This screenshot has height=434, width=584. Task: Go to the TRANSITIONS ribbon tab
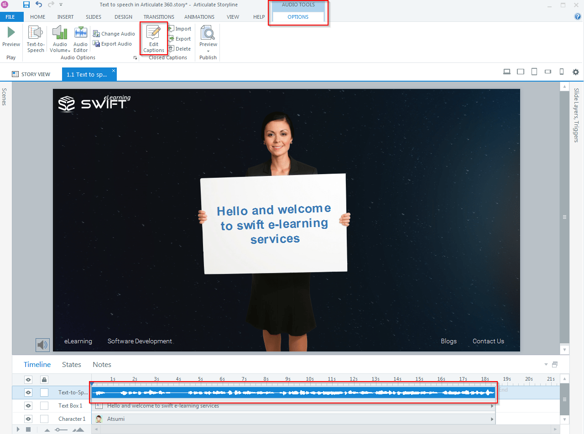pos(159,17)
